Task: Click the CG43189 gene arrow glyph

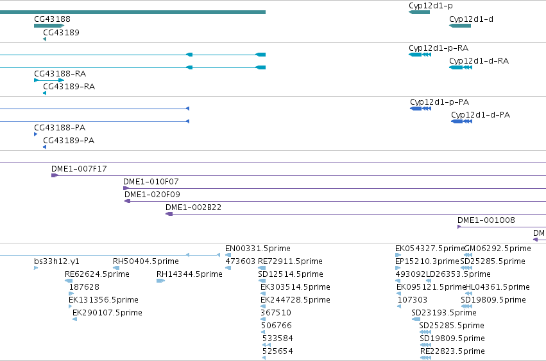Action: (x=44, y=39)
